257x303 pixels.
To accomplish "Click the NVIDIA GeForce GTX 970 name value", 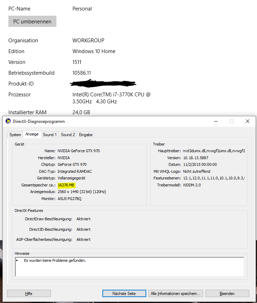I will (x=79, y=151).
